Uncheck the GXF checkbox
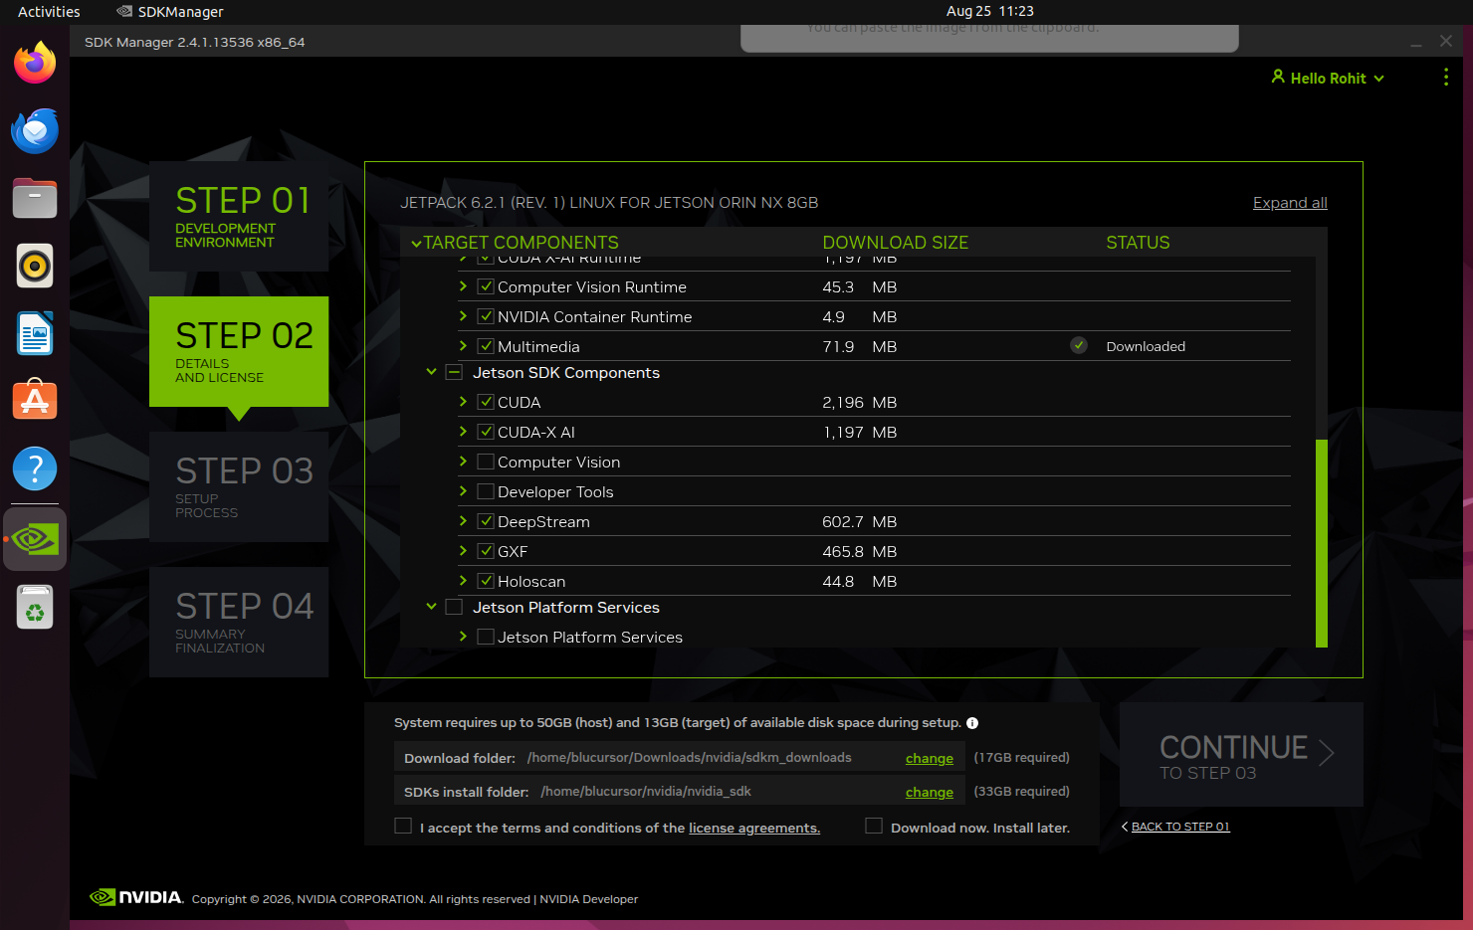This screenshot has width=1473, height=930. tap(486, 551)
